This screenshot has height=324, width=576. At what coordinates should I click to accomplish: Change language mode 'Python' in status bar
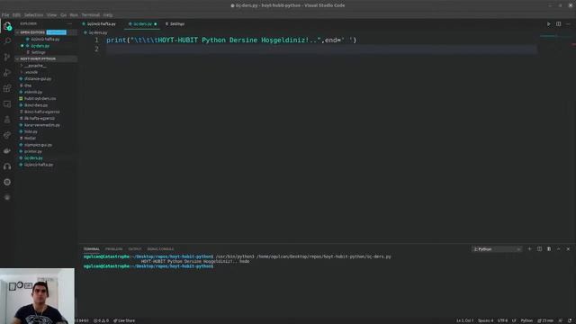tap(526, 320)
